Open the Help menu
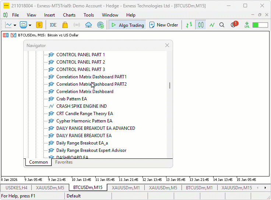This screenshot has width=271, height=200. click(131, 15)
